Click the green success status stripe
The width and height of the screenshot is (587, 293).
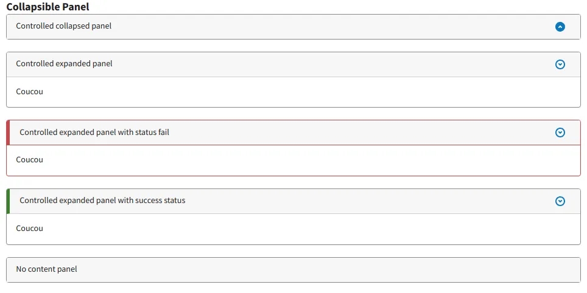point(9,201)
